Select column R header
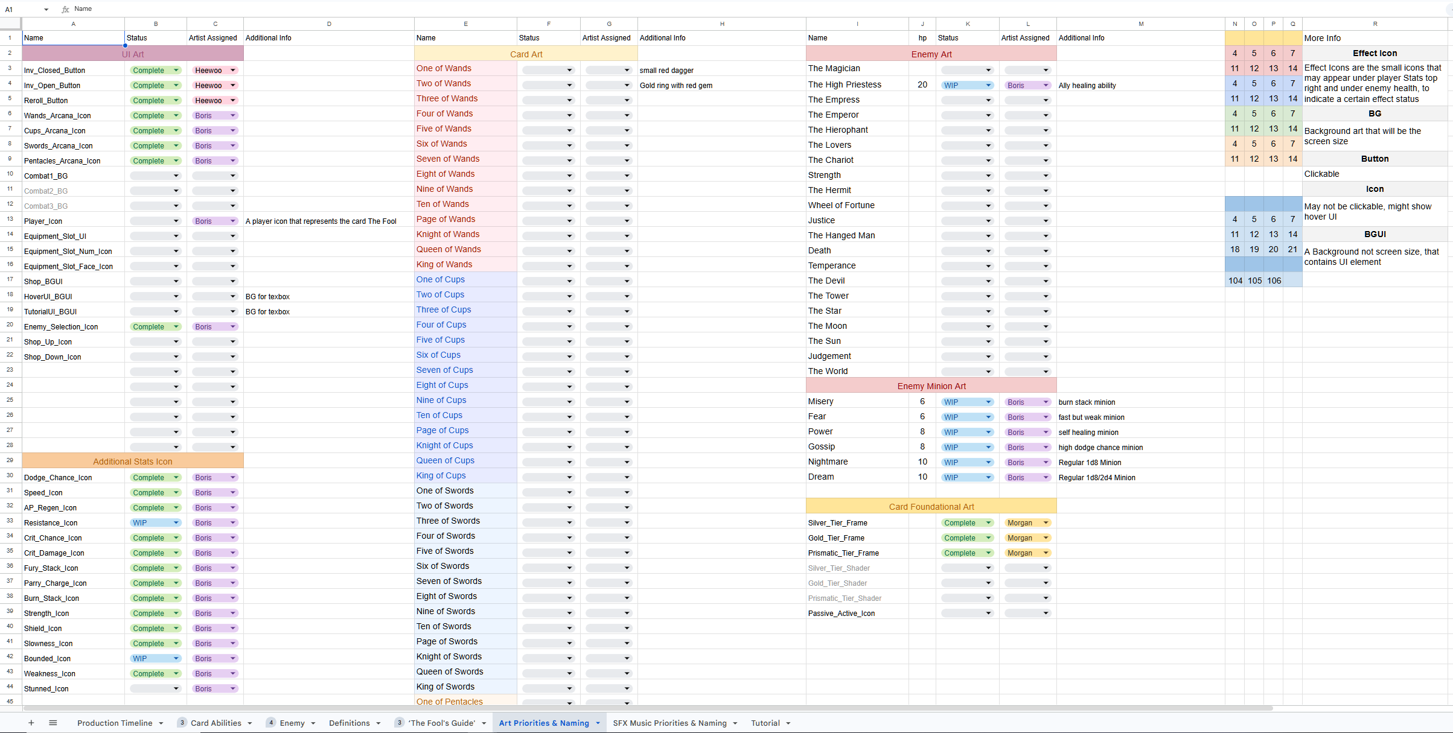 pyautogui.click(x=1375, y=24)
